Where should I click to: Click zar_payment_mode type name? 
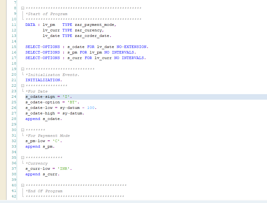pos(94,25)
